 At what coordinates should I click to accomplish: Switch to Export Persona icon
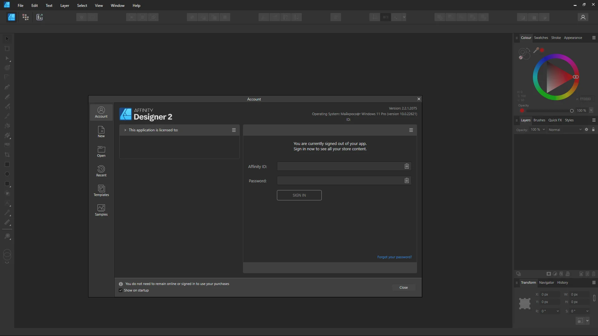(x=40, y=17)
